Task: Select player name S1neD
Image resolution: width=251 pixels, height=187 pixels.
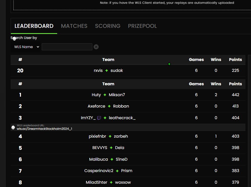Action: click(122, 159)
